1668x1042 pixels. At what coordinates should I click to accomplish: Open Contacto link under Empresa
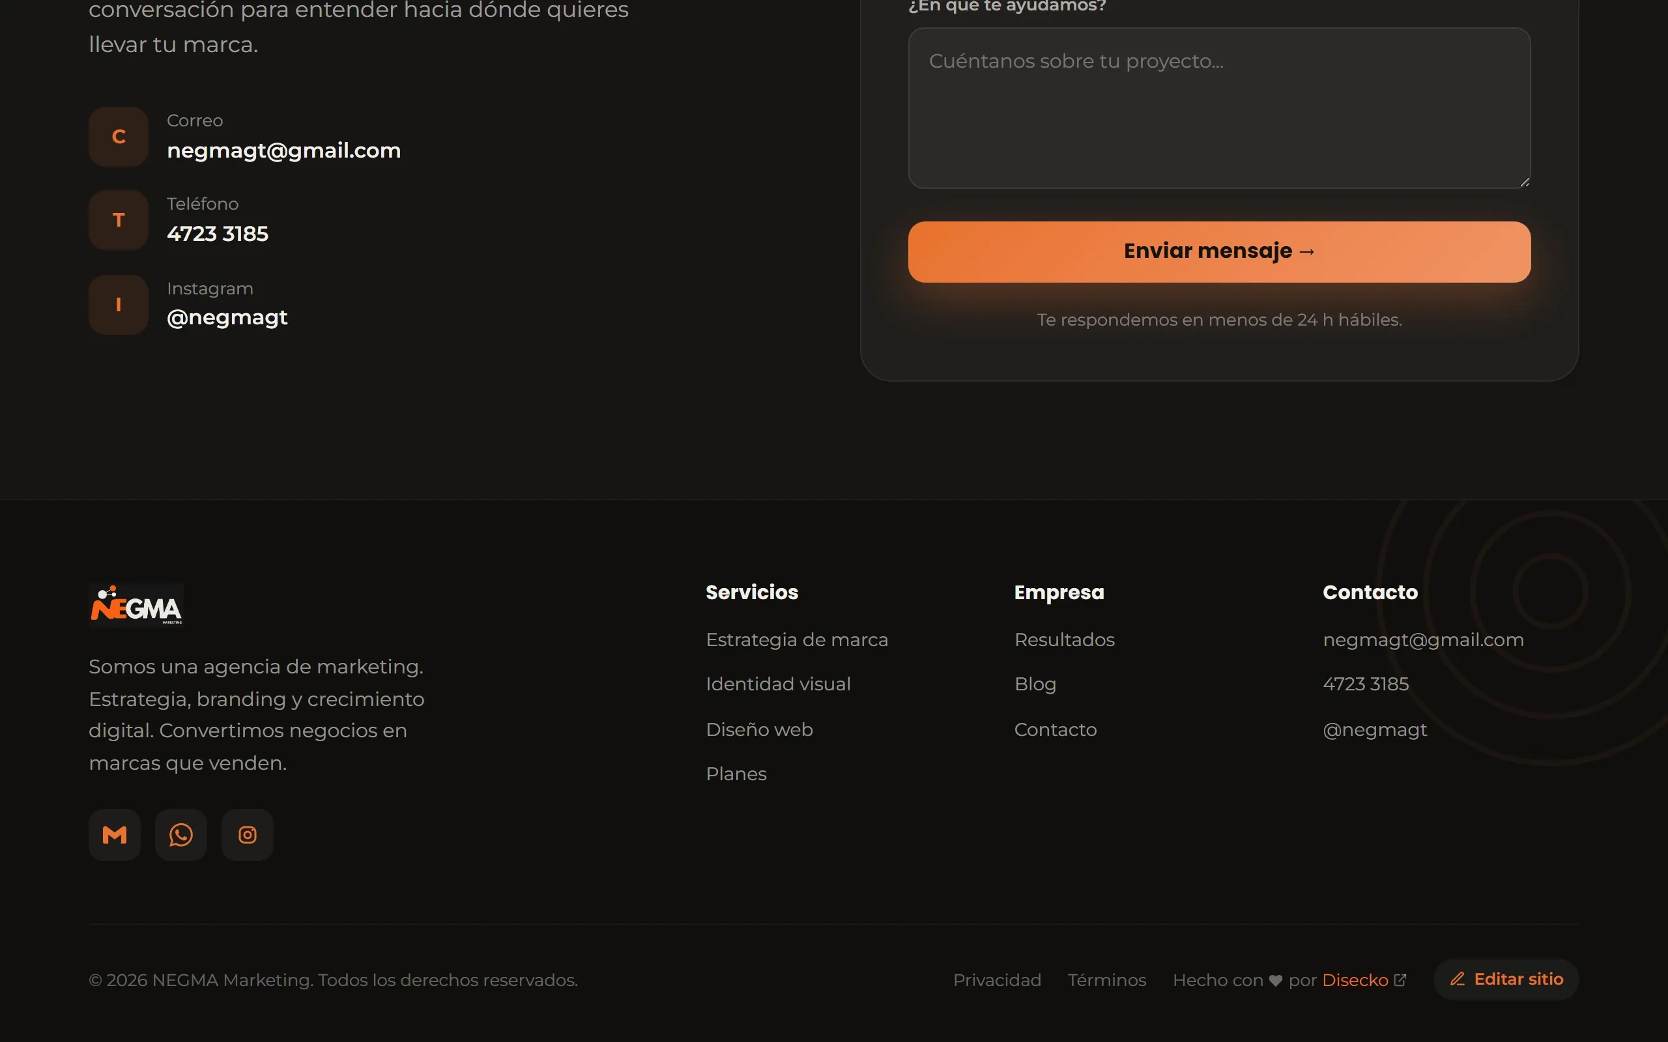tap(1056, 729)
